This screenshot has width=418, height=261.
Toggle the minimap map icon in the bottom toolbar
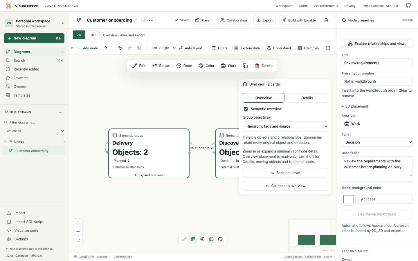(x=211, y=239)
